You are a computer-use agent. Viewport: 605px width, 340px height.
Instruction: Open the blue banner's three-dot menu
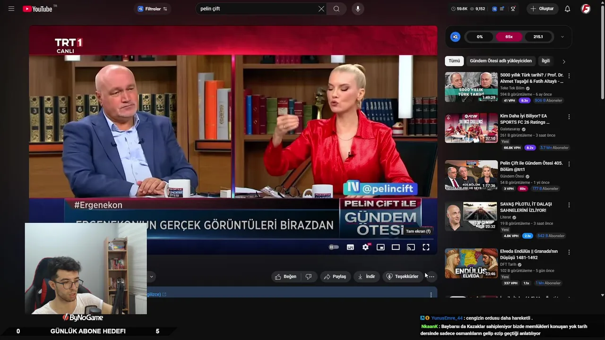[x=431, y=295]
